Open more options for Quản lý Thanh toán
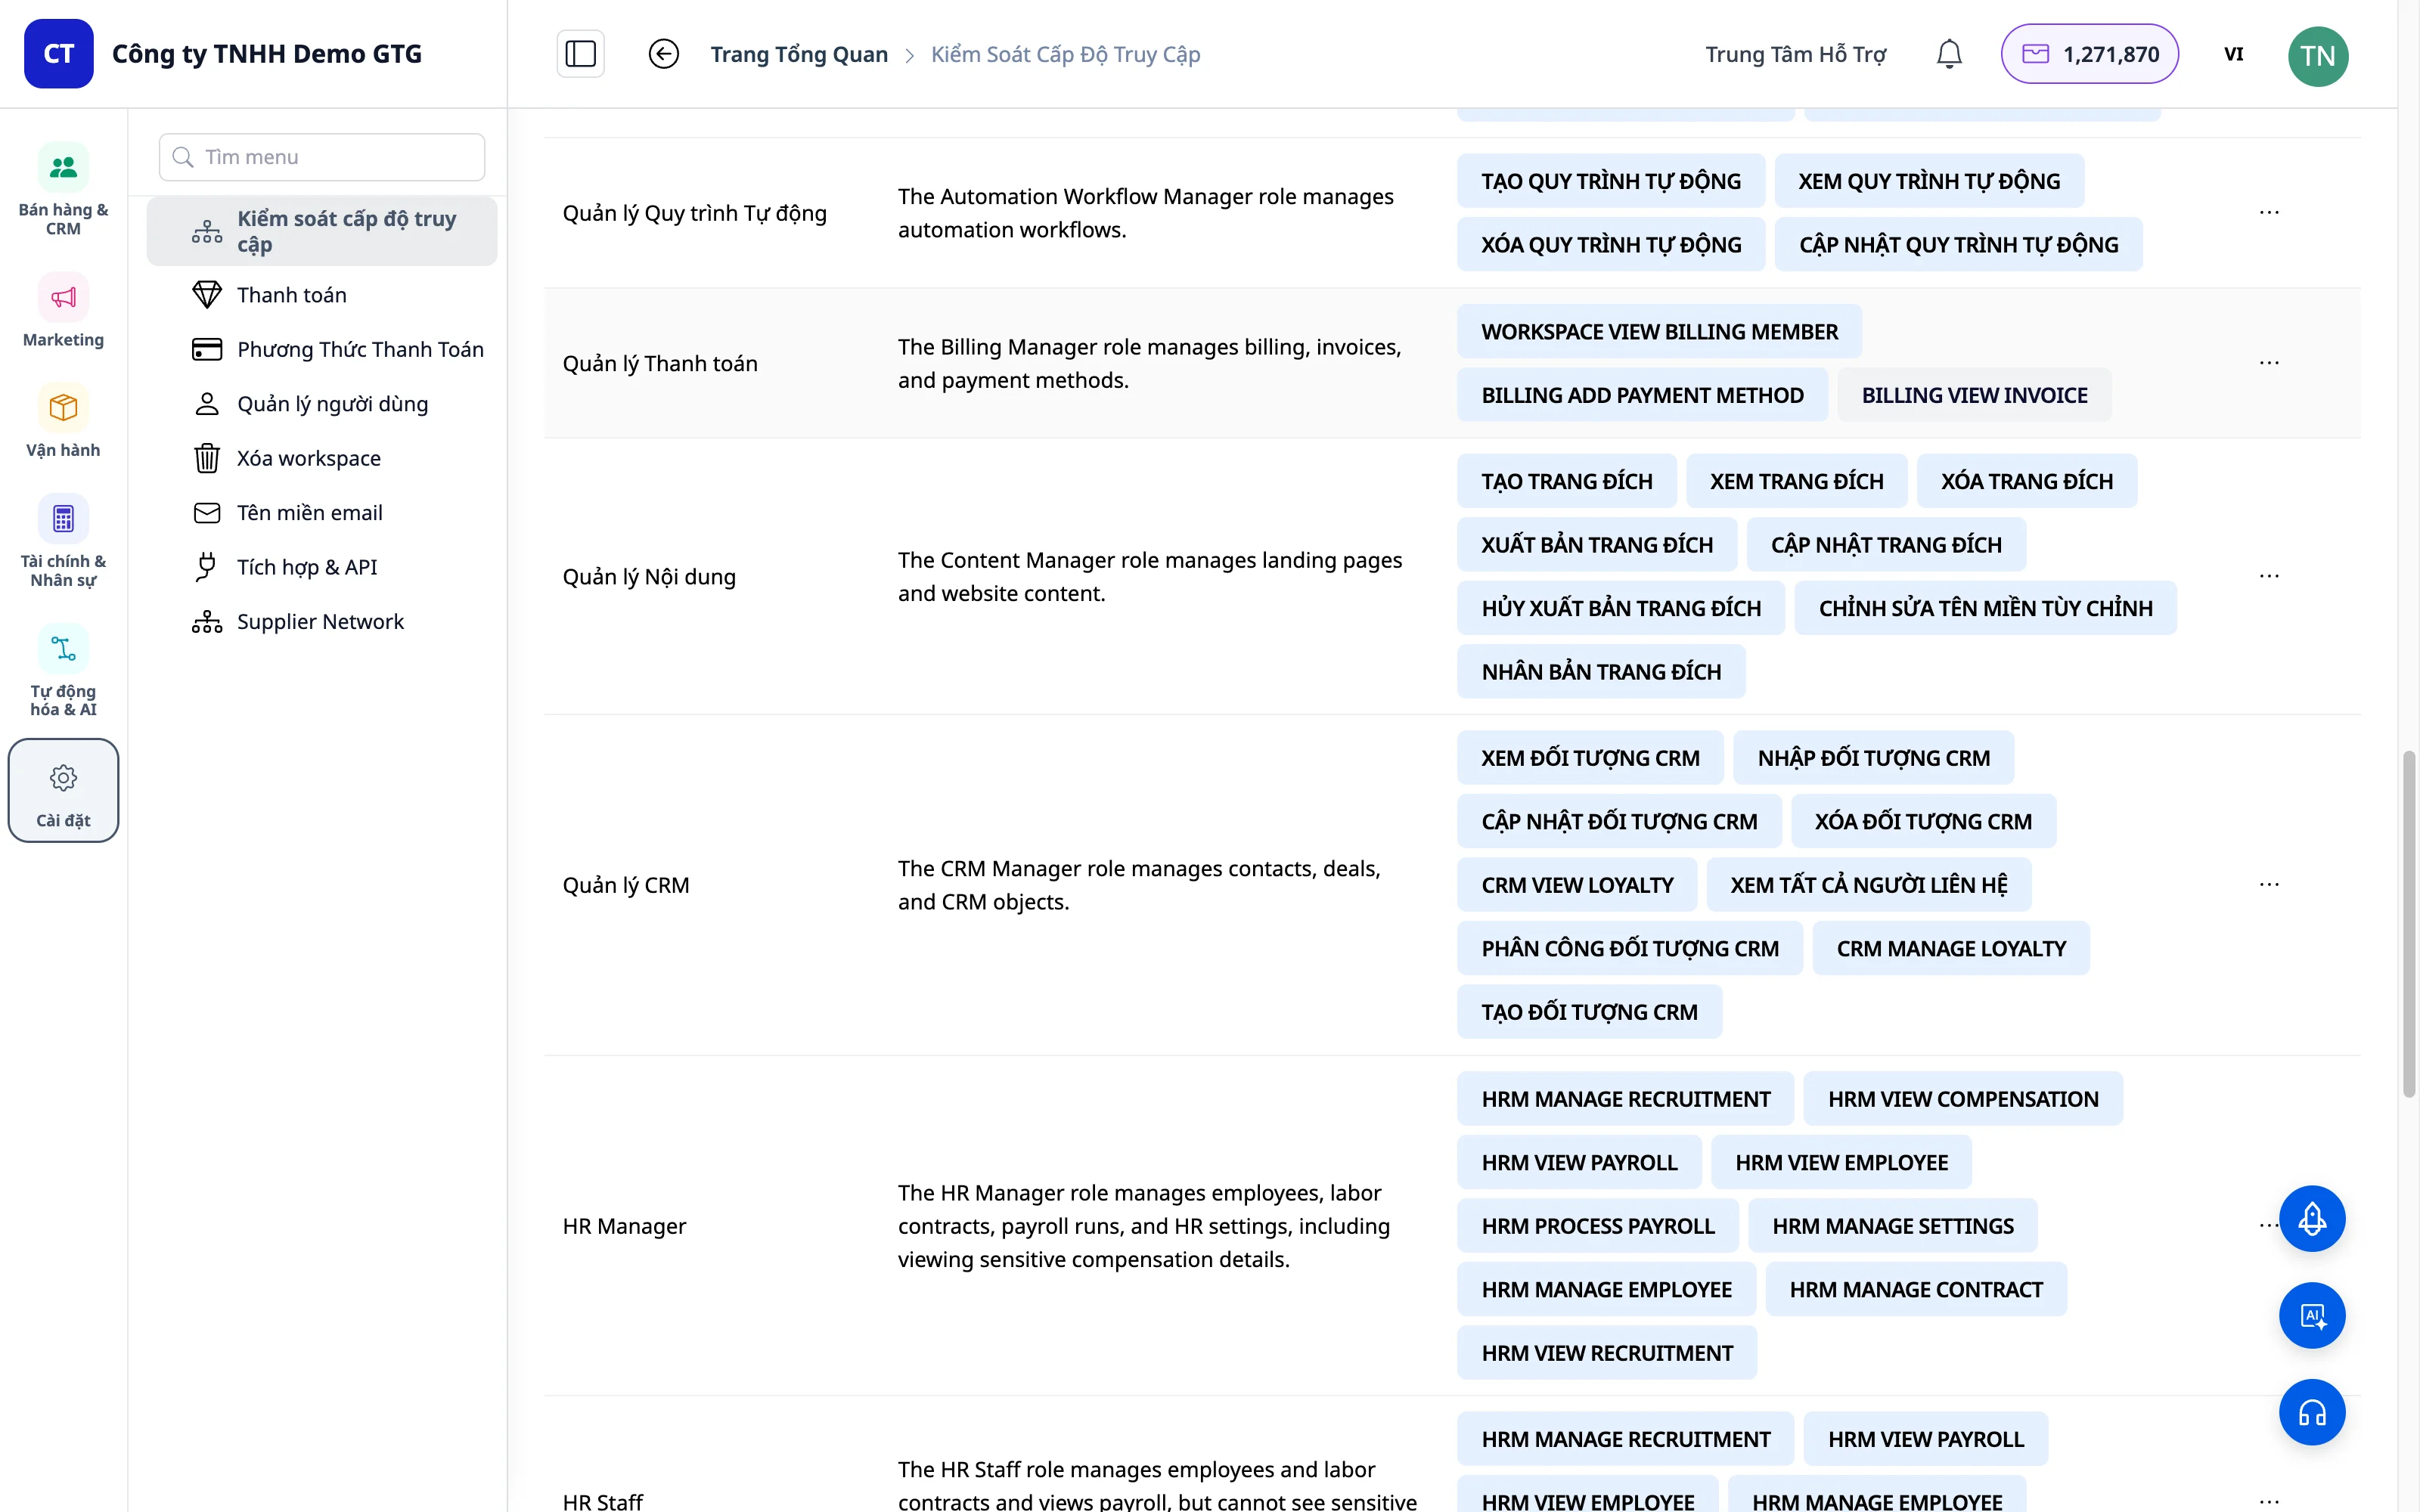The image size is (2420, 1512). coord(2269,362)
